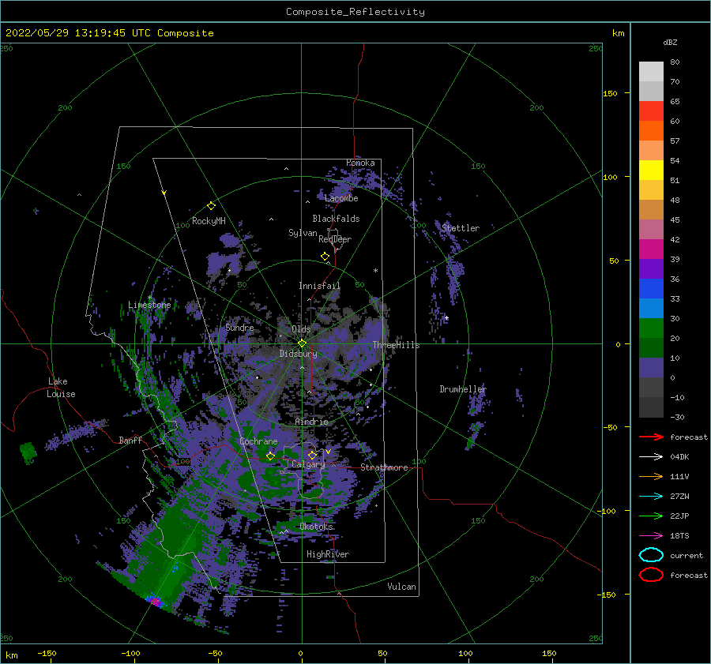The width and height of the screenshot is (711, 664).
Task: Click the red forecast arrow in legend
Action: pyautogui.click(x=651, y=437)
